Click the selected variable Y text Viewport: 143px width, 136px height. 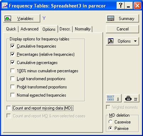[44, 18]
